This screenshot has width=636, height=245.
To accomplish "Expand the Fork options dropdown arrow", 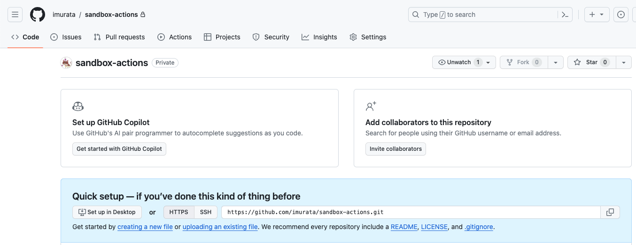I will point(556,62).
